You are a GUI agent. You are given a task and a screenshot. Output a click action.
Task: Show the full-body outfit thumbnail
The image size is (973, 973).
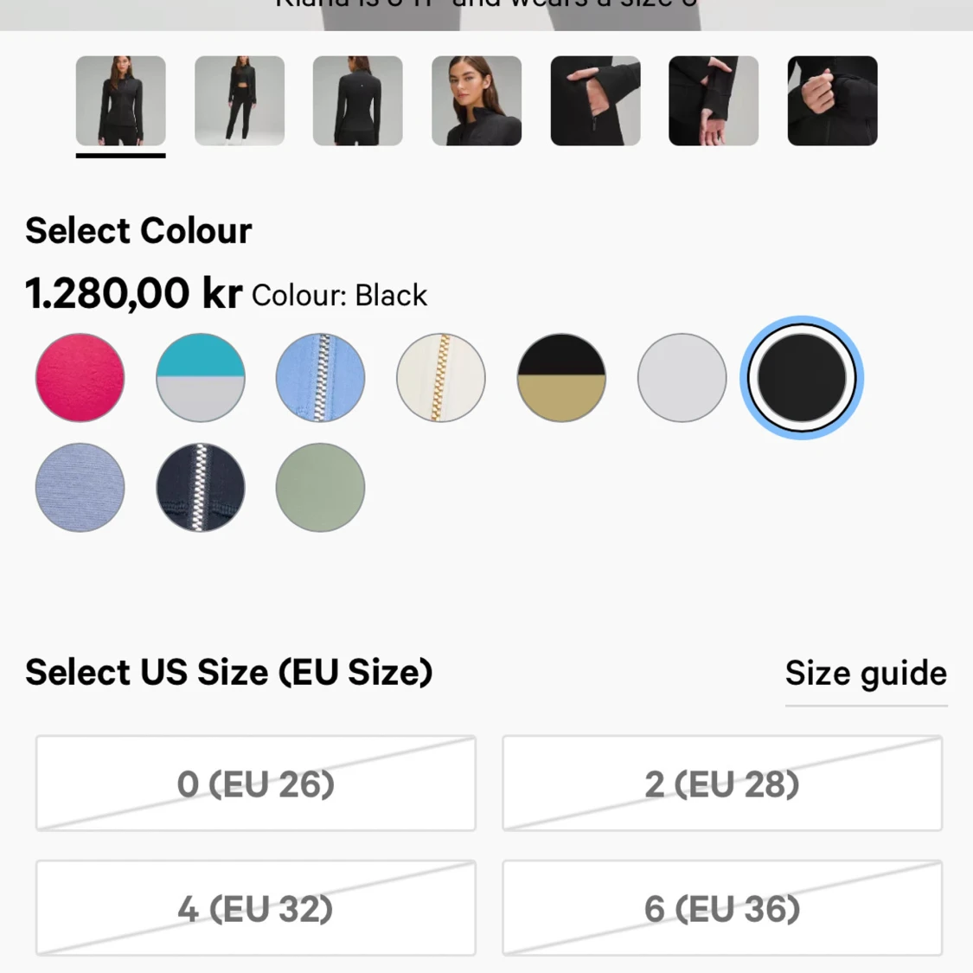(x=240, y=100)
